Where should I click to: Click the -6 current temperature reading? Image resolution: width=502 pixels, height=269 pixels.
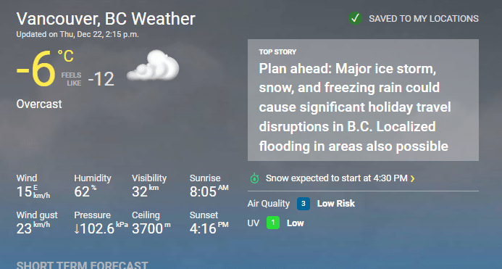coord(36,69)
